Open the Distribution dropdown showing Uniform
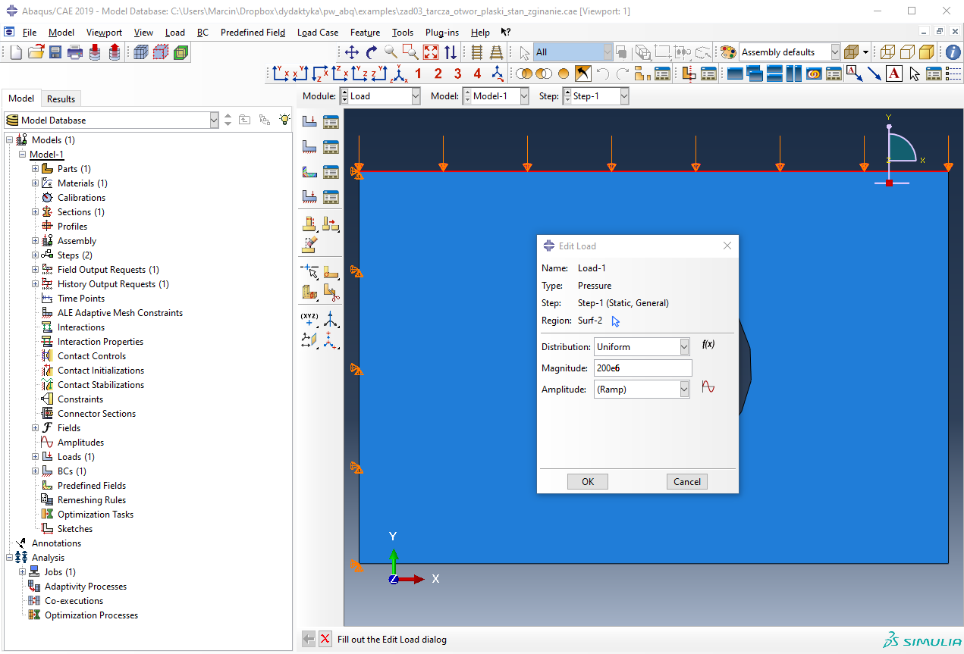964x654 pixels. click(x=642, y=347)
